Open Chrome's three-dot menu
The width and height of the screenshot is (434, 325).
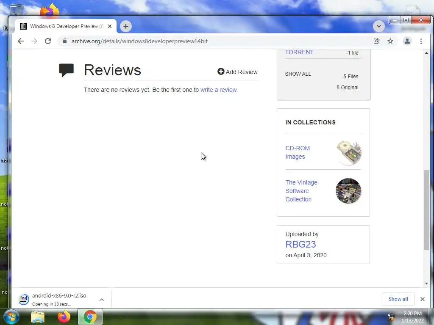[421, 41]
